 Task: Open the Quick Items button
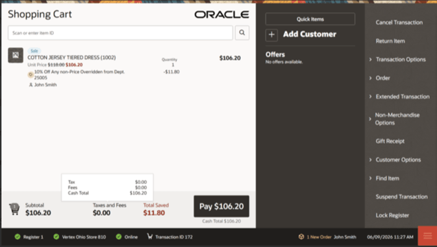click(310, 19)
